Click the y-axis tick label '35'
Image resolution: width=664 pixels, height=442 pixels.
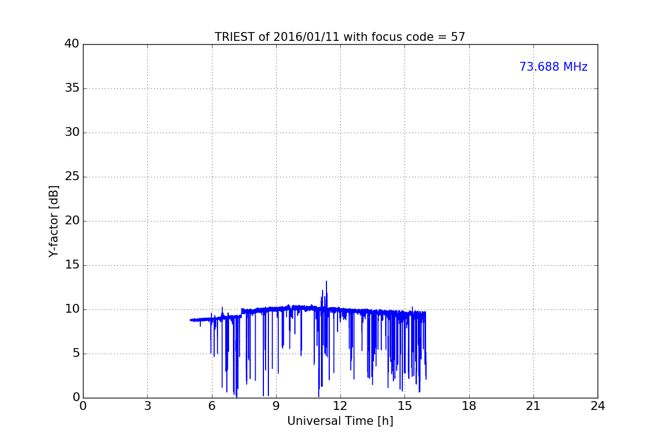coord(72,88)
